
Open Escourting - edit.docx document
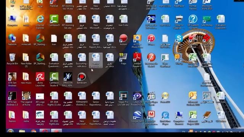(x=82, y=61)
